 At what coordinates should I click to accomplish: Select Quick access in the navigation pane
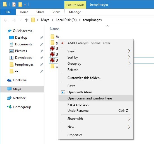coord(22,31)
